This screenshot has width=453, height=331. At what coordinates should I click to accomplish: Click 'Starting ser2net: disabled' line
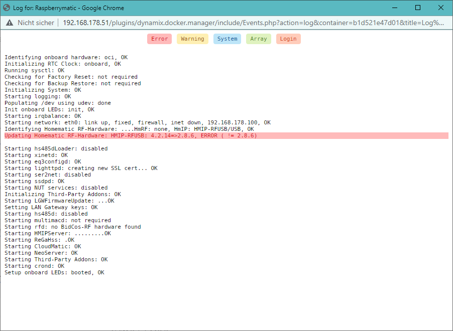point(48,175)
